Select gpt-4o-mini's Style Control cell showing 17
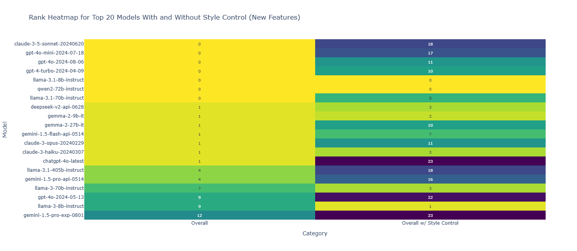Screen dimensions: 577x251 coord(430,53)
